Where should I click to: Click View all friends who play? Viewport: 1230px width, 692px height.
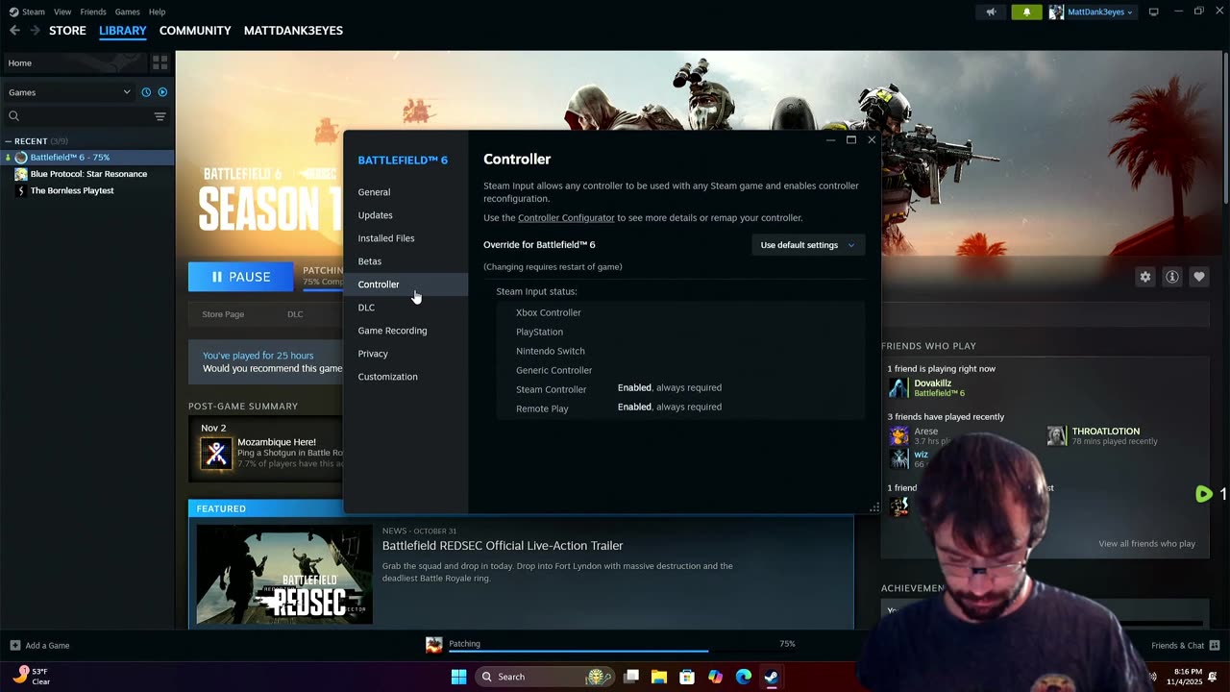pos(1146,544)
